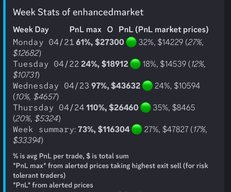Click the bold 73%, $116304 total
The image size is (231, 192).
pyautogui.click(x=104, y=129)
